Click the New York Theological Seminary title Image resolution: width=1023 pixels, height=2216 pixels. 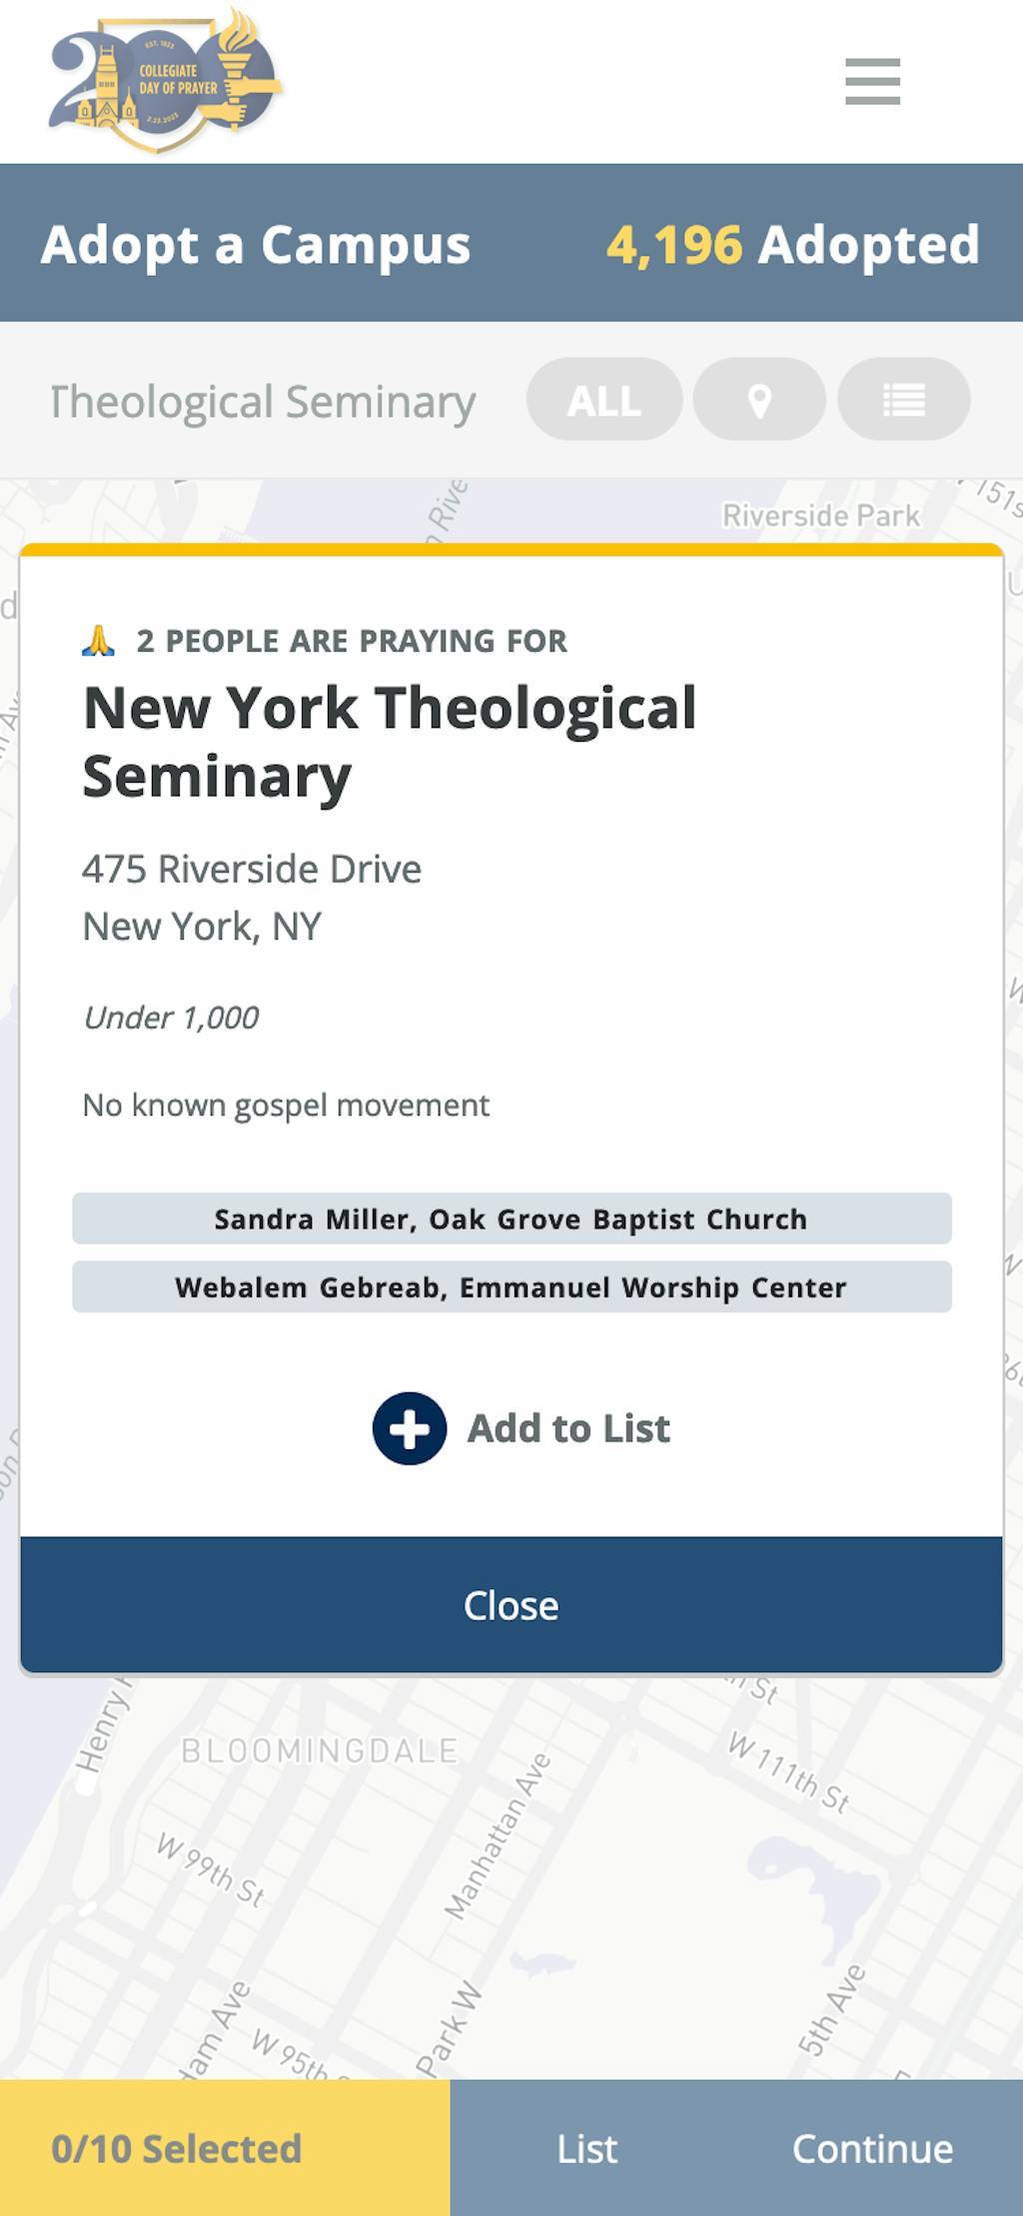tap(390, 742)
